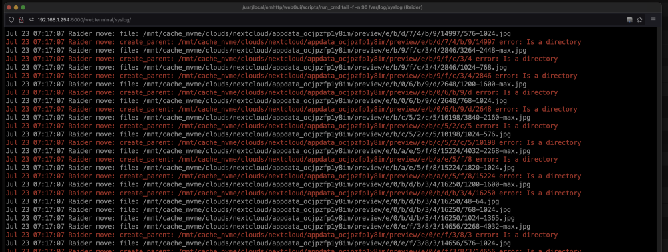Screen dimensions: 668x252
Task: Open the browser hamburger application menu
Action: pos(653,19)
